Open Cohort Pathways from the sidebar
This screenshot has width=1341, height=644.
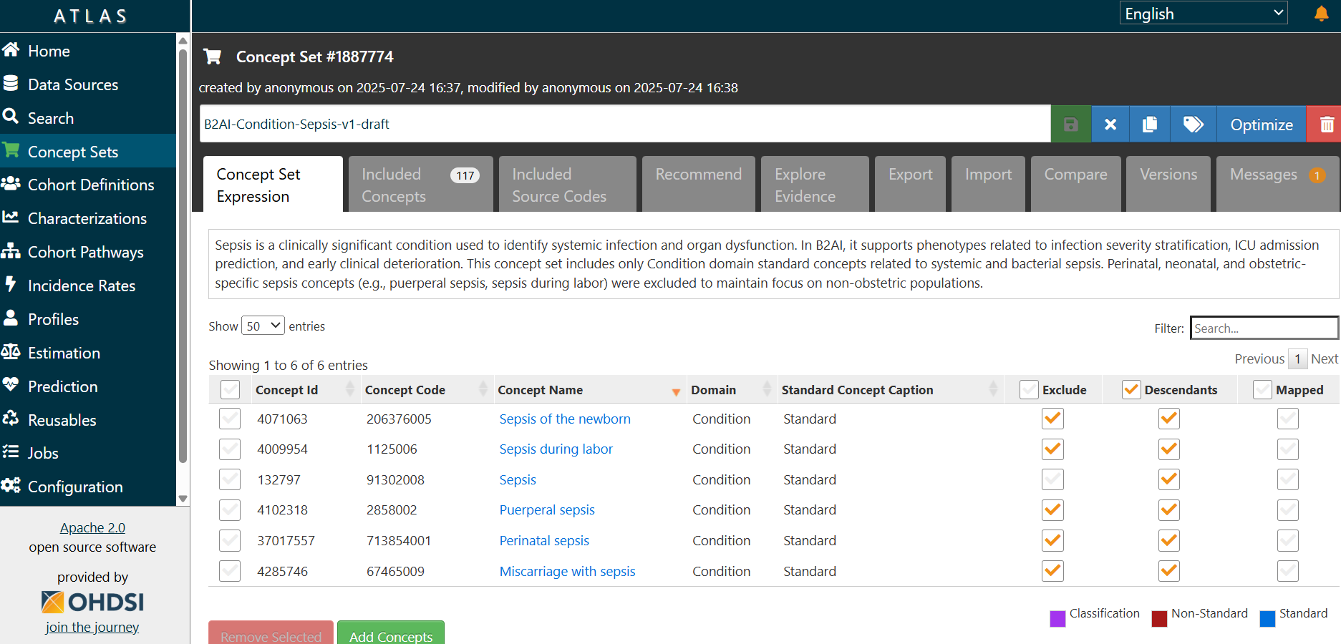coord(85,252)
